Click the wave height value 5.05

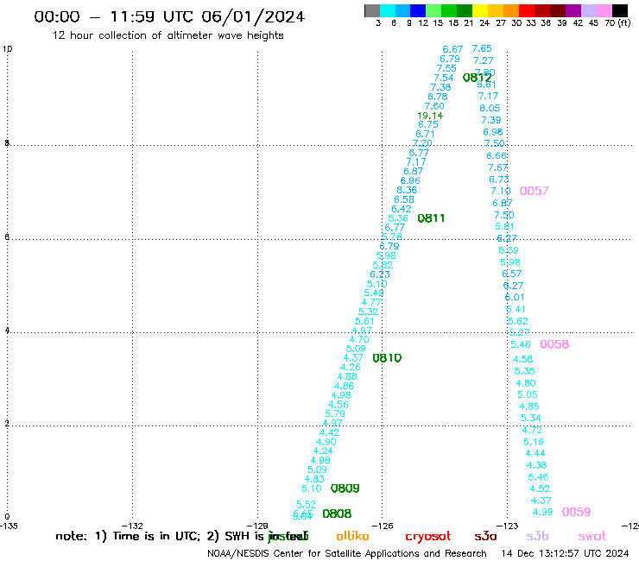coord(528,394)
